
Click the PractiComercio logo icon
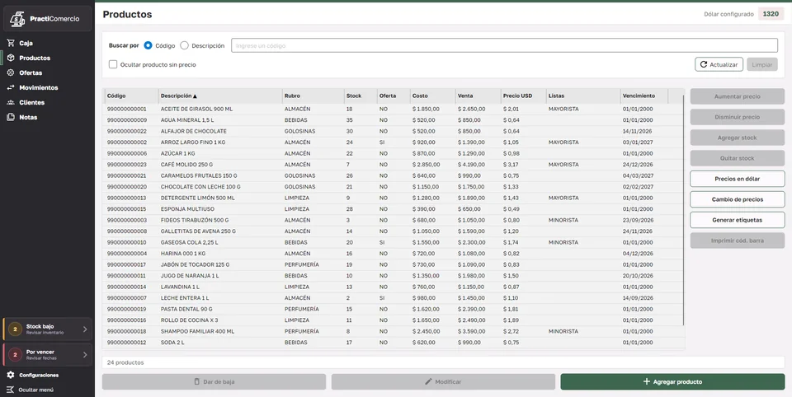tap(17, 19)
